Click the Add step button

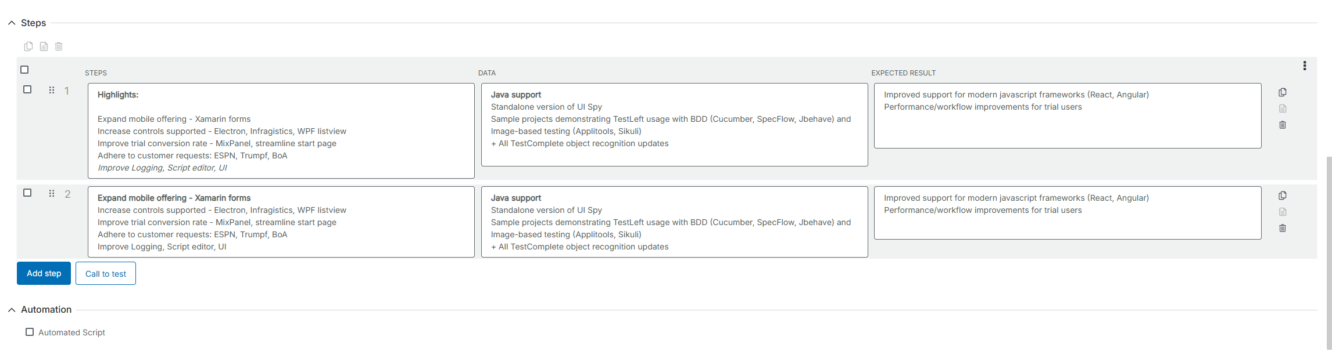(44, 273)
